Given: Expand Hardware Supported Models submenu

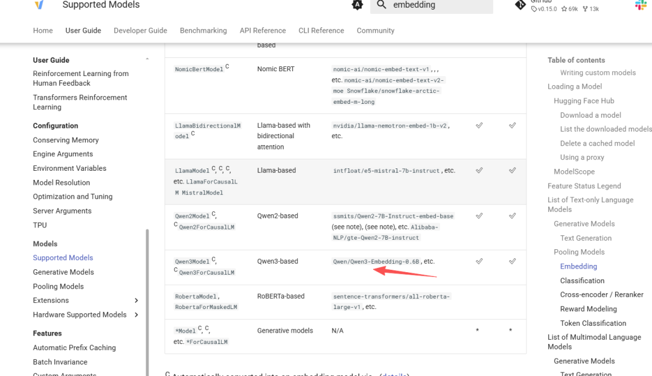Looking at the screenshot, I should tap(136, 315).
